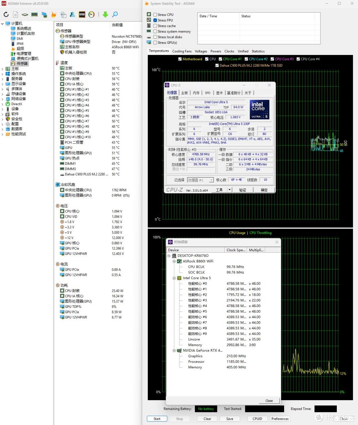358x425 pixels.
Task: Open the CPU-Z 内存 tab
Action: point(196,93)
